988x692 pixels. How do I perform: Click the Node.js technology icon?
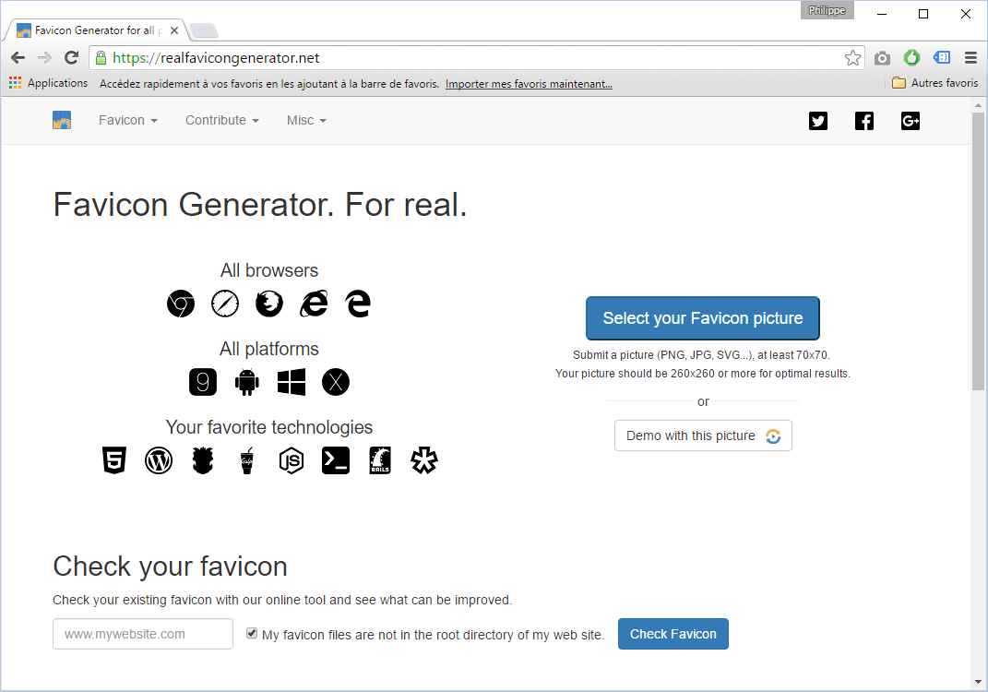292,460
